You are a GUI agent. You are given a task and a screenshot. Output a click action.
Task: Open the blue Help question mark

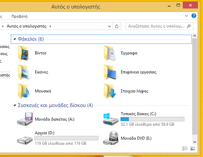point(194,16)
